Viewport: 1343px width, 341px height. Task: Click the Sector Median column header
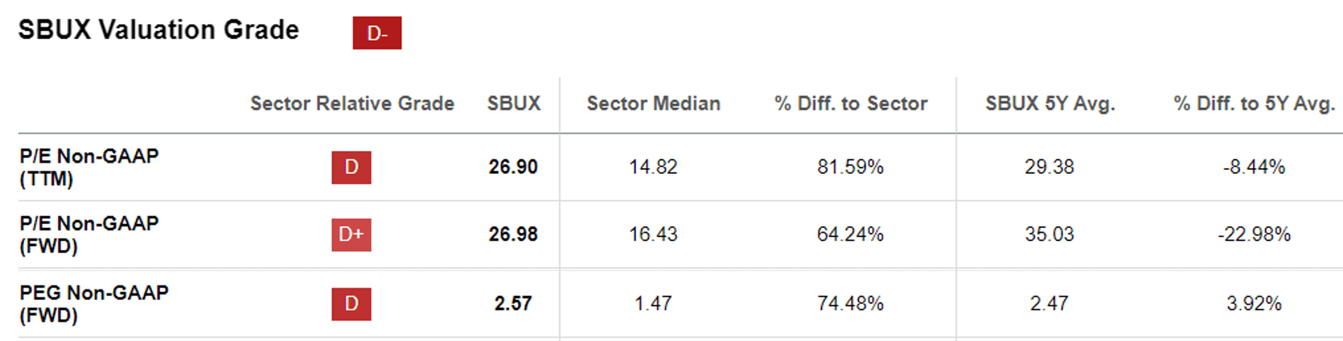coord(653,104)
